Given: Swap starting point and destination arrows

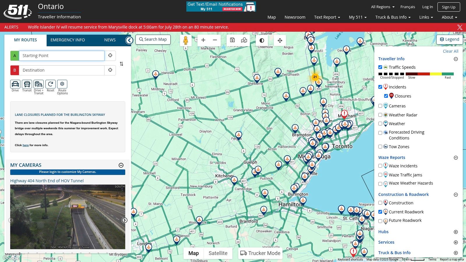Looking at the screenshot, I should 121,64.
